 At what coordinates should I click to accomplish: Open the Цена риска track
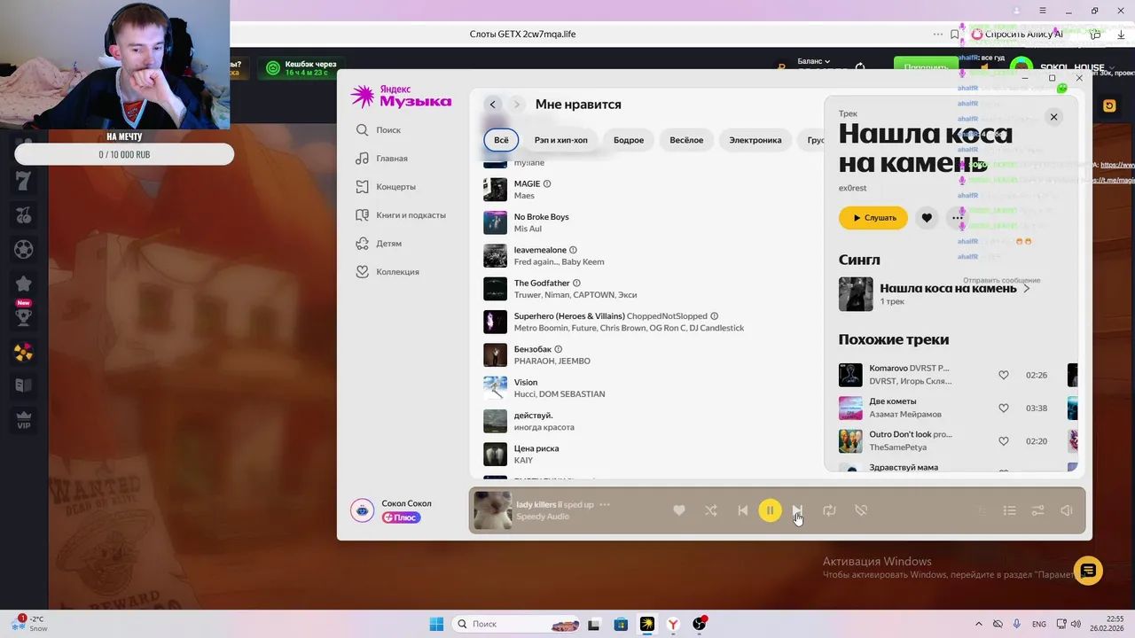(536, 448)
